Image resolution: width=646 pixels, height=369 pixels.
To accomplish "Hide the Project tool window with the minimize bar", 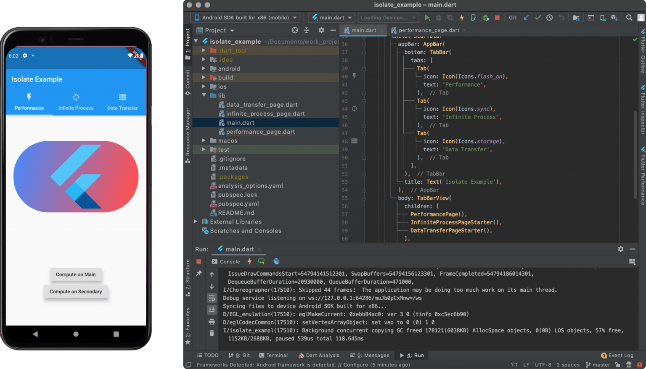I will click(333, 30).
